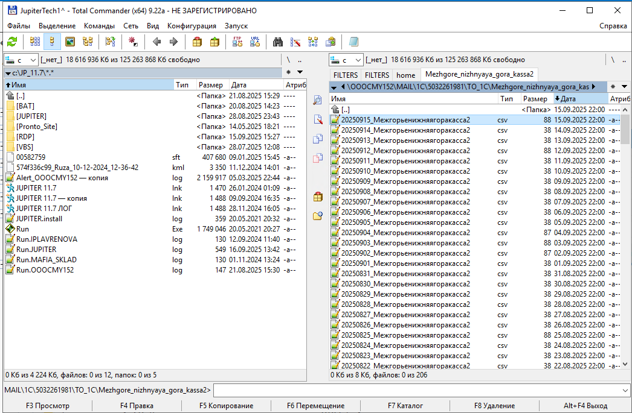
Task: Click the Synchronize directories toolbar icon
Action: (x=313, y=42)
